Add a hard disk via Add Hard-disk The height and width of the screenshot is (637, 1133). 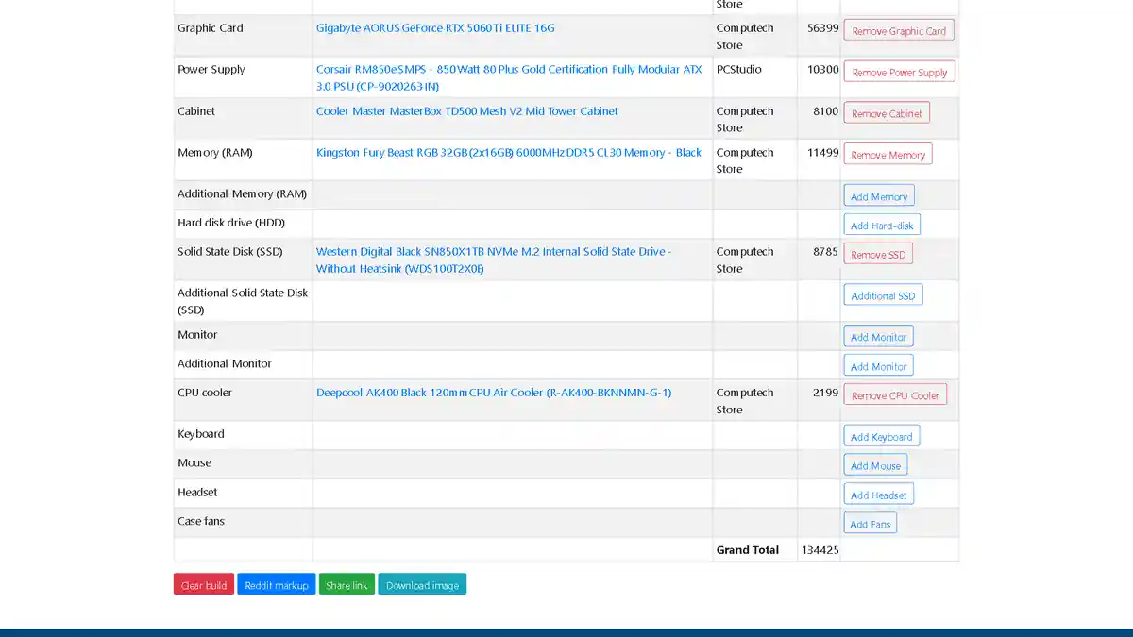(x=881, y=226)
